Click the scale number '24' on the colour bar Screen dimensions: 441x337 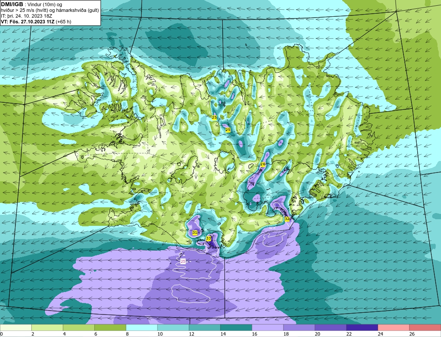click(381, 334)
